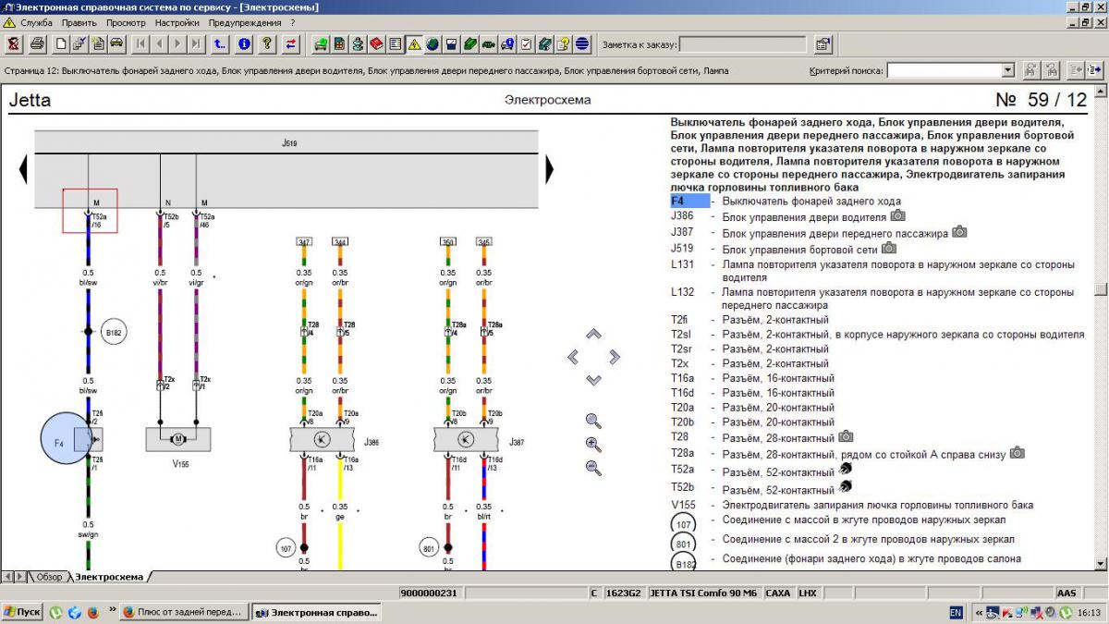Screen dimensions: 1109x624
Task: Open the Служба menu
Action: (x=36, y=22)
